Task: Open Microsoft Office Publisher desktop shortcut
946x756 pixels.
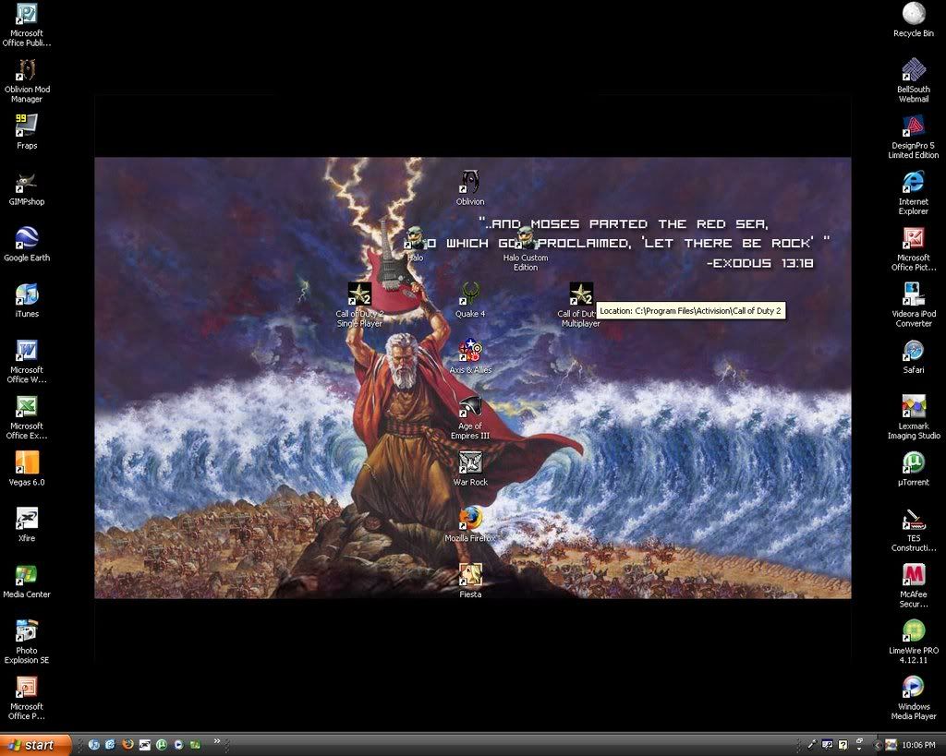Action: coord(27,25)
